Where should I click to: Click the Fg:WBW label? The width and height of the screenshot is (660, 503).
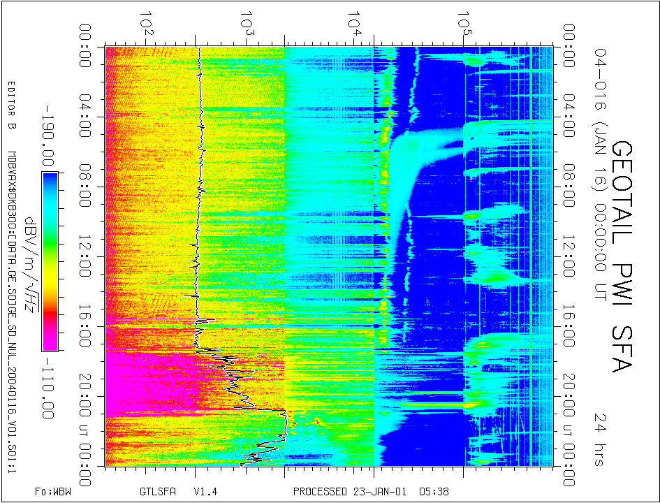(x=53, y=491)
